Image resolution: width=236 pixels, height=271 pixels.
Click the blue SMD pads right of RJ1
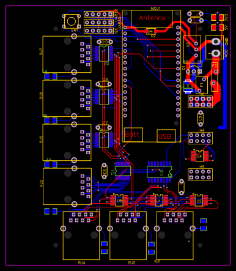204,225
